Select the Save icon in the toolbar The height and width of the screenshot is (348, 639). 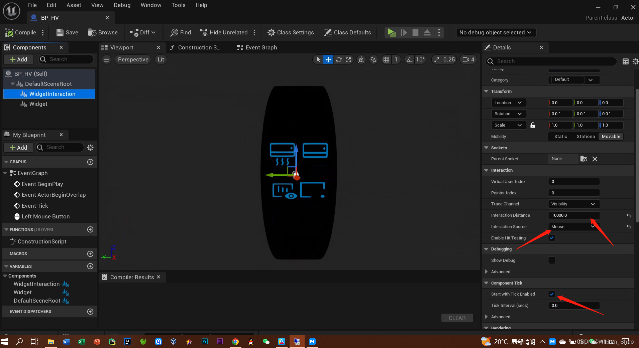coord(60,32)
